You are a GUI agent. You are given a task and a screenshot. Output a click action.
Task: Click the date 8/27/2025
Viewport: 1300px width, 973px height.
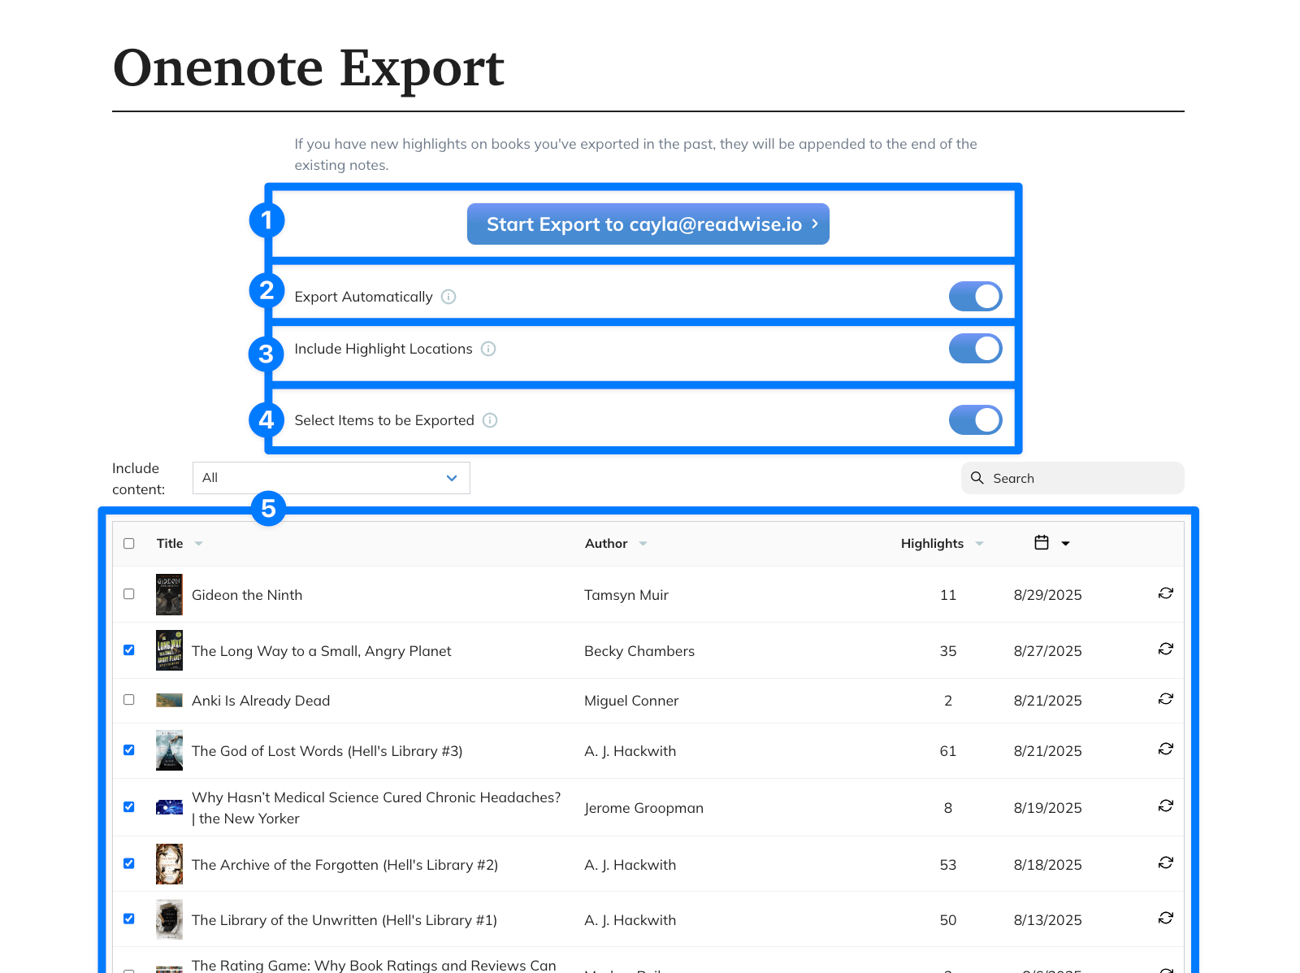pyautogui.click(x=1048, y=651)
